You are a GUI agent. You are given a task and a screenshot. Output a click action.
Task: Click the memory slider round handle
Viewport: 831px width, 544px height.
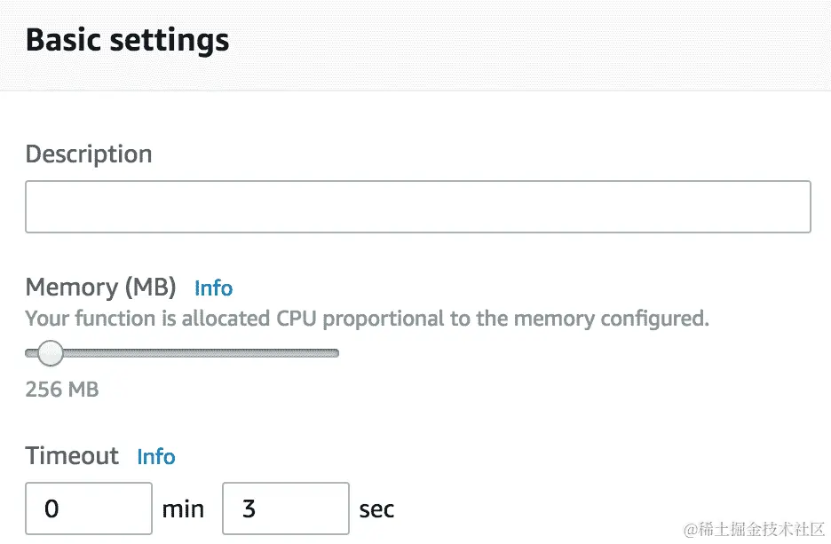(x=51, y=353)
